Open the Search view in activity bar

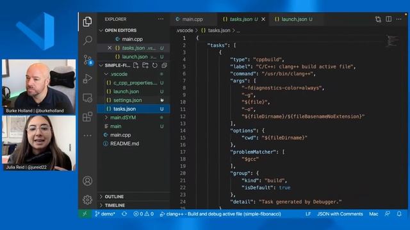click(88, 40)
